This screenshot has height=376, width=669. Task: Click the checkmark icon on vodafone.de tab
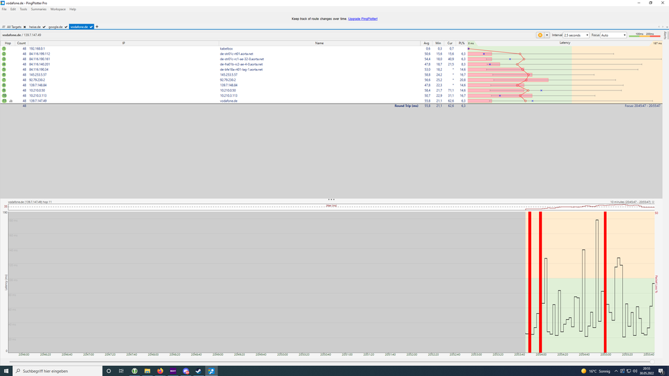[91, 27]
